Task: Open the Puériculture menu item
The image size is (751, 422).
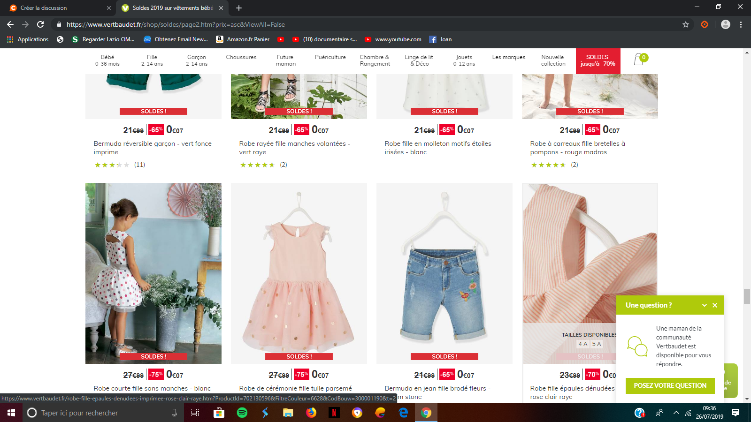Action: pos(330,57)
